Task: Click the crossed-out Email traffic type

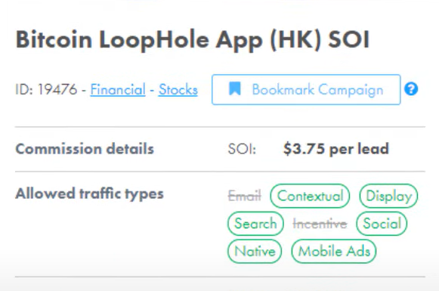Action: 245,196
